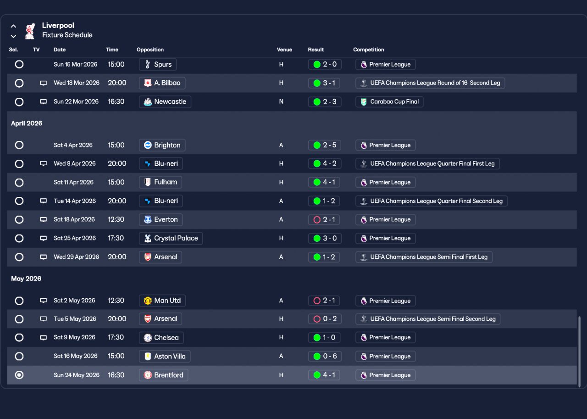This screenshot has height=419, width=587.
Task: Open the 4 - 1 result against Fulham
Action: (x=325, y=182)
